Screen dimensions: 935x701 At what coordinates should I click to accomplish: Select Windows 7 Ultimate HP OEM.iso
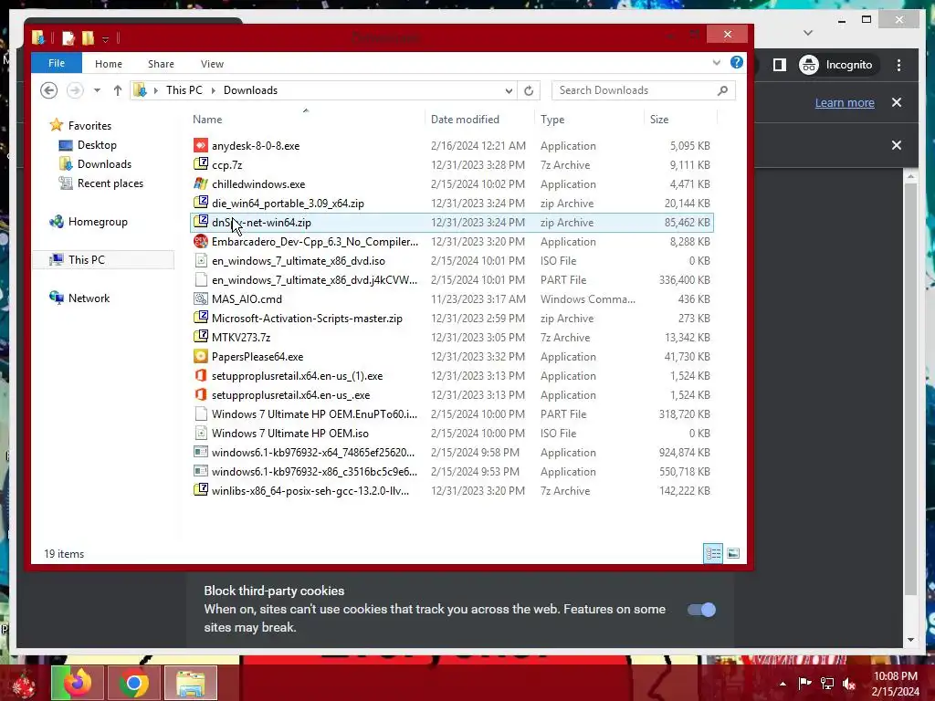coord(451,434)
